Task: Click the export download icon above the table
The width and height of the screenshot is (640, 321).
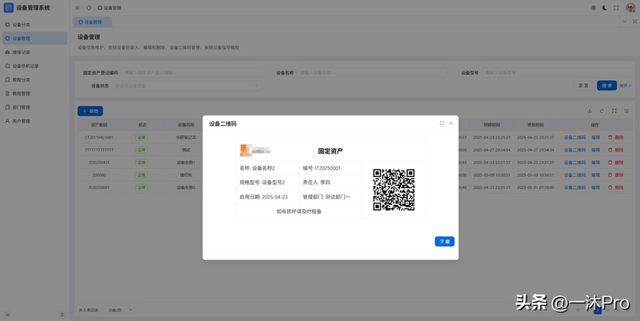Action: tap(590, 111)
